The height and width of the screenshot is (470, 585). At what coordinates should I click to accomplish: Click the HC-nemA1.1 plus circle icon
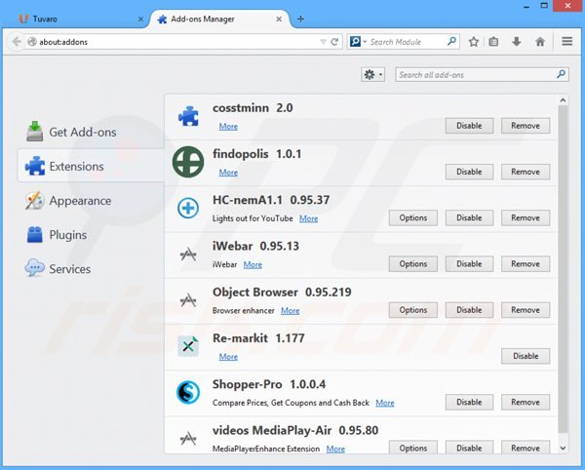pos(188,208)
